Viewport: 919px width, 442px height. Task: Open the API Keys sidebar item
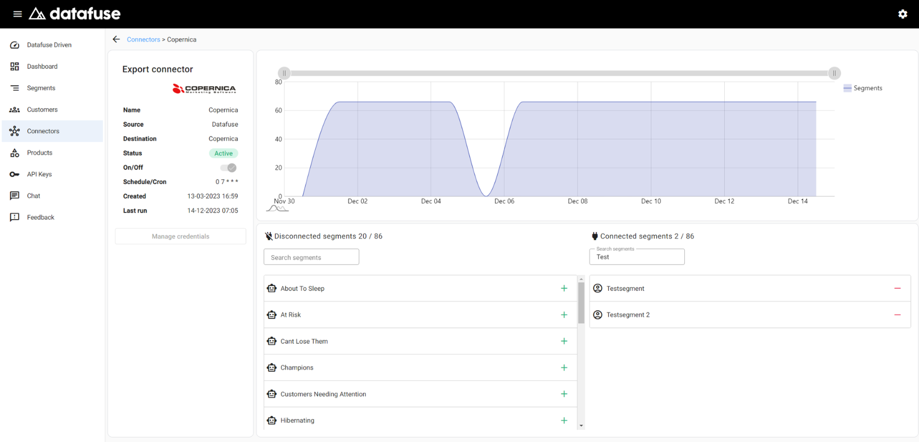[39, 174]
